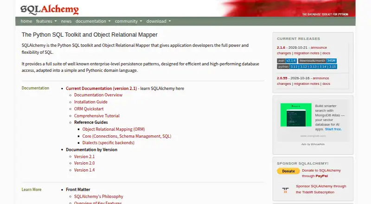This screenshot has height=204, width=371.
Task: Open the Installation Guide link
Action: click(90, 102)
